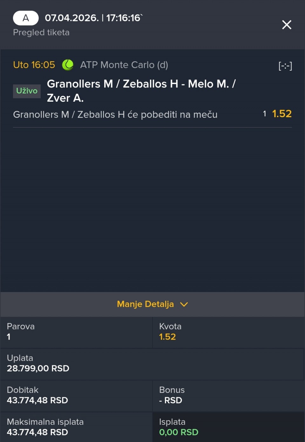Tap the white "A" ticket badge
This screenshot has width=305, height=442.
[x=26, y=18]
